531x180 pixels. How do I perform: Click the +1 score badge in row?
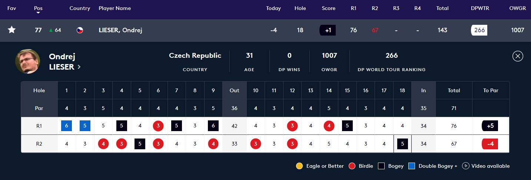pyautogui.click(x=328, y=30)
